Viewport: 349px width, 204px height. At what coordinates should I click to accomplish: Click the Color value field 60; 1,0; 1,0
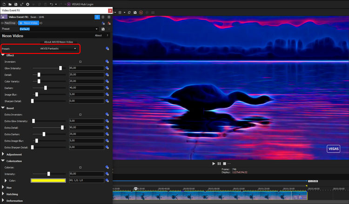pos(87,180)
